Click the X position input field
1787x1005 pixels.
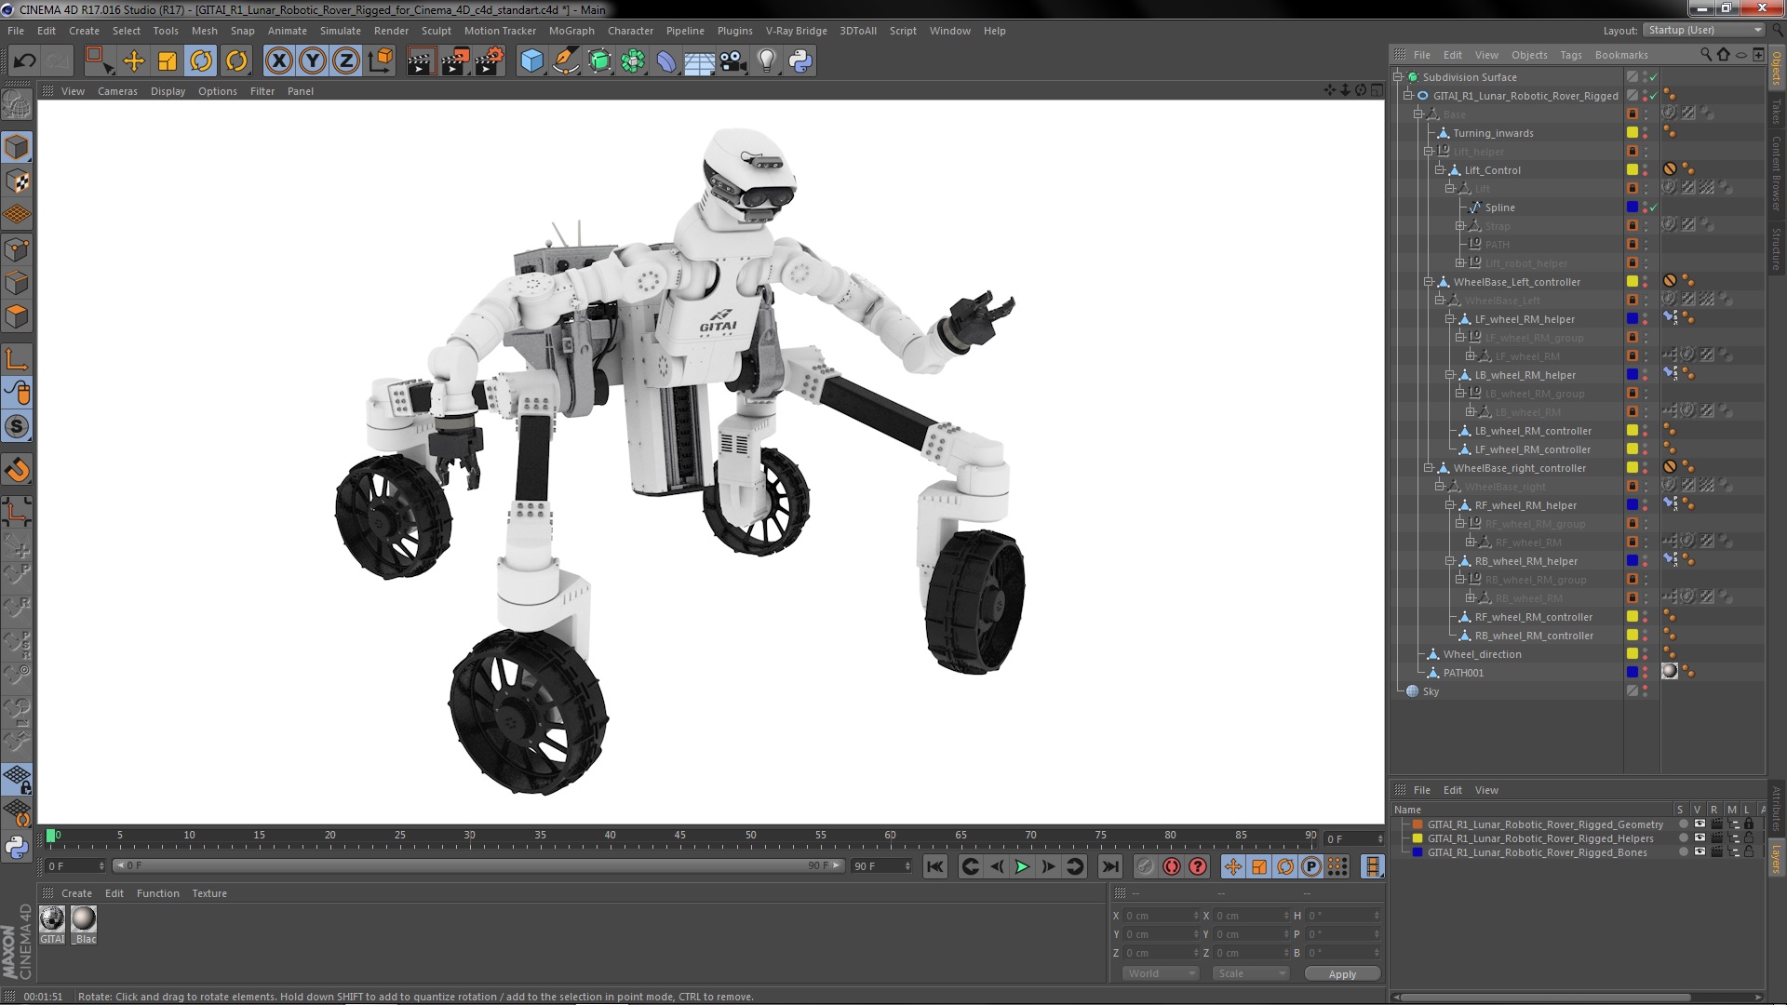[x=1162, y=916]
